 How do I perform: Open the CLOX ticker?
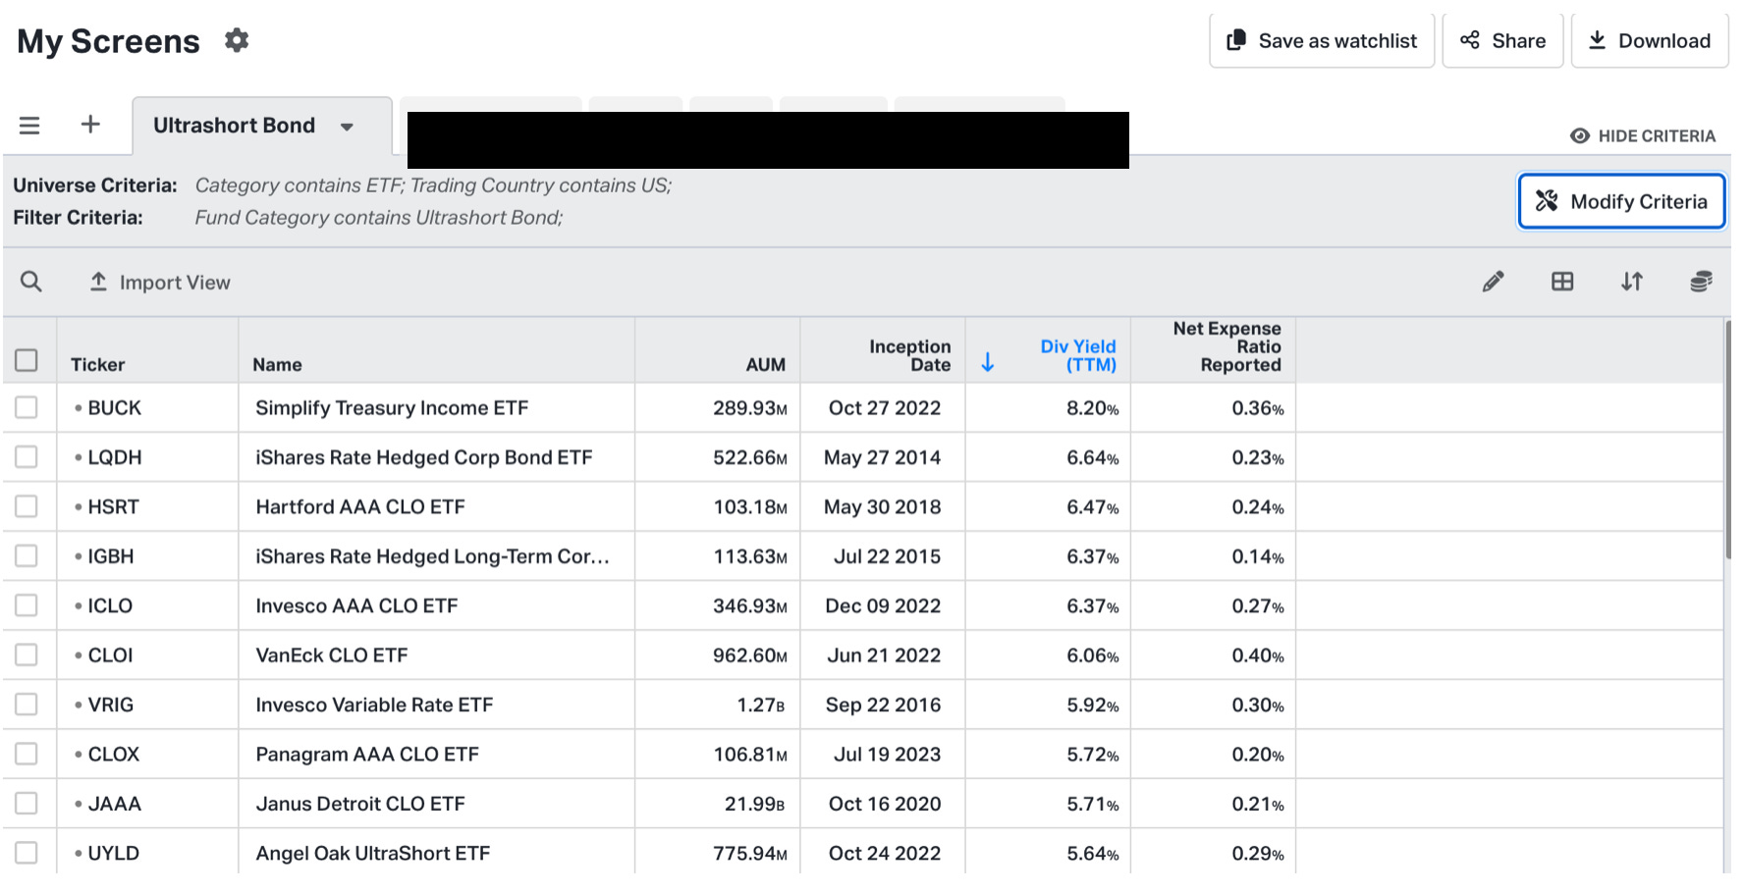(113, 754)
